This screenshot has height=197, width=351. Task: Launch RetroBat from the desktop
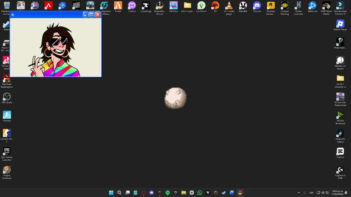coord(243,7)
